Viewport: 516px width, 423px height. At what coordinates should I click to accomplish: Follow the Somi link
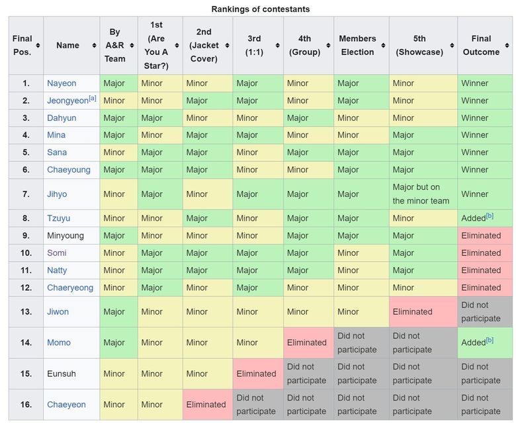click(57, 253)
